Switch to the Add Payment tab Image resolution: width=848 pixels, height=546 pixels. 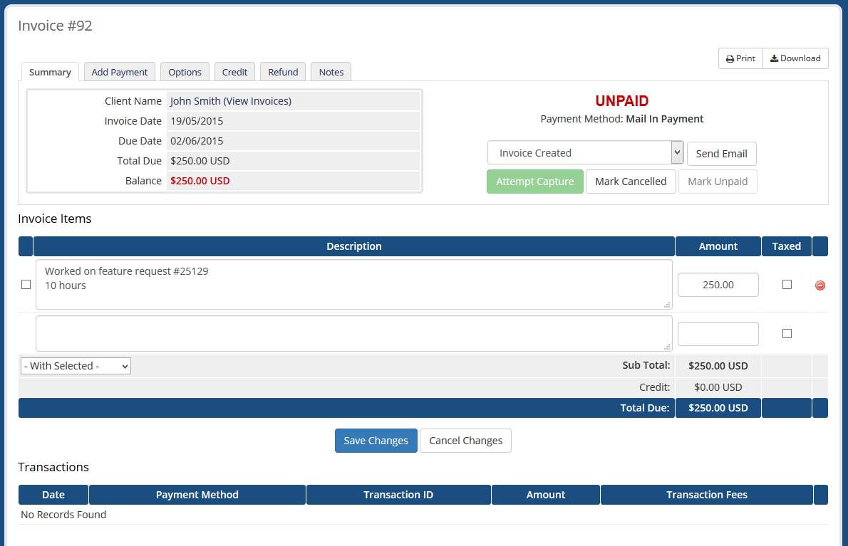coord(119,71)
